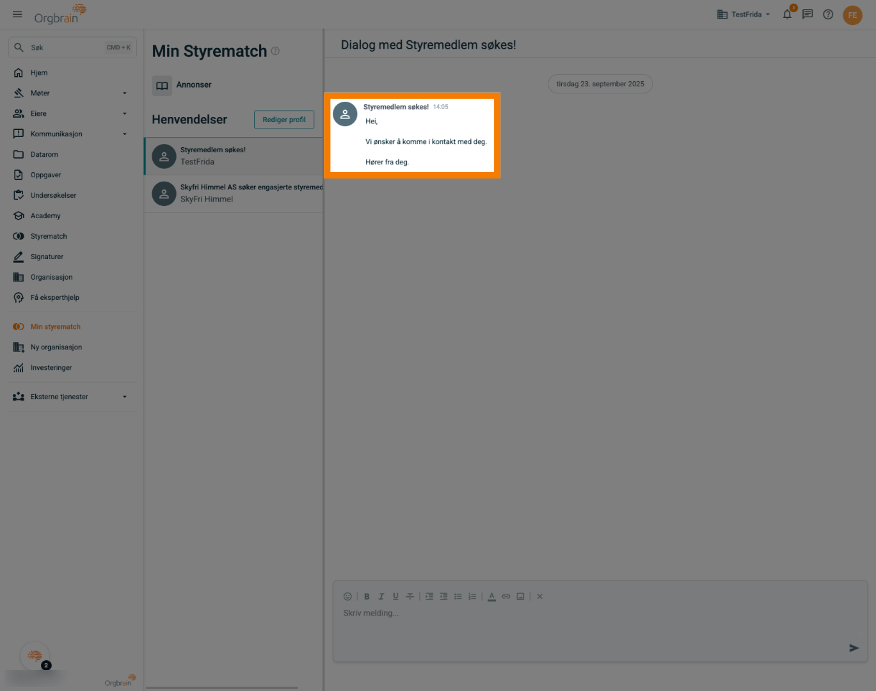The width and height of the screenshot is (876, 691).
Task: Toggle strikethrough formatting
Action: click(x=410, y=596)
